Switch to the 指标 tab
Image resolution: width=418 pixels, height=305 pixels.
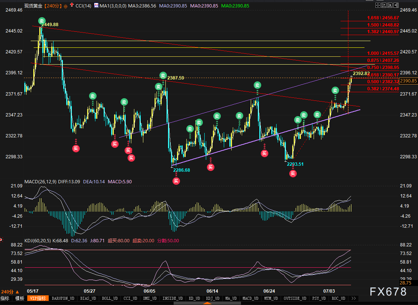tap(5, 298)
